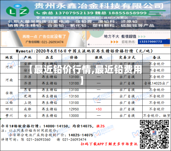
Task: Click the 长期大量采购废旧蓄电池 text line
Action: click(73, 22)
